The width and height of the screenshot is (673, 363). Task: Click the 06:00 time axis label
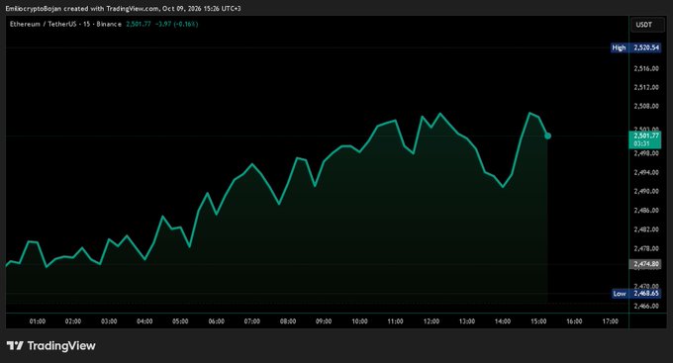coord(217,321)
